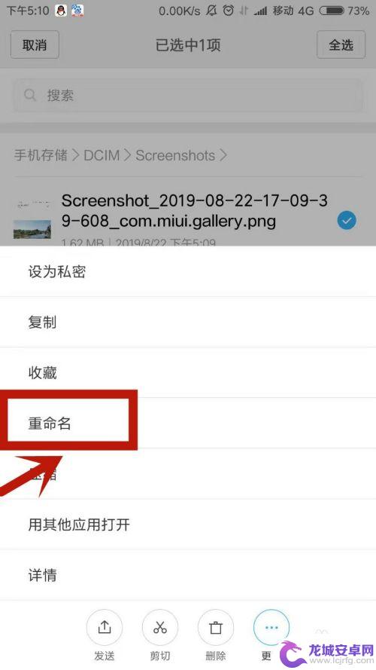Click the search magnifier icon
This screenshot has width=376, height=670.
pos(30,95)
